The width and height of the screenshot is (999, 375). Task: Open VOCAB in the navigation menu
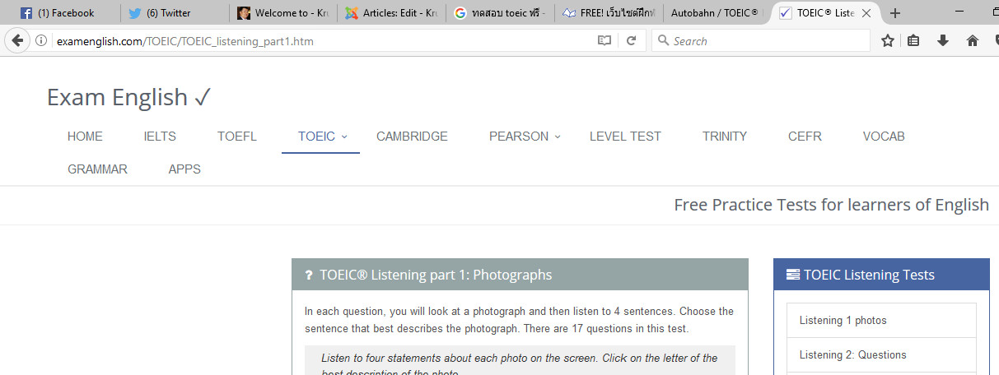coord(884,137)
